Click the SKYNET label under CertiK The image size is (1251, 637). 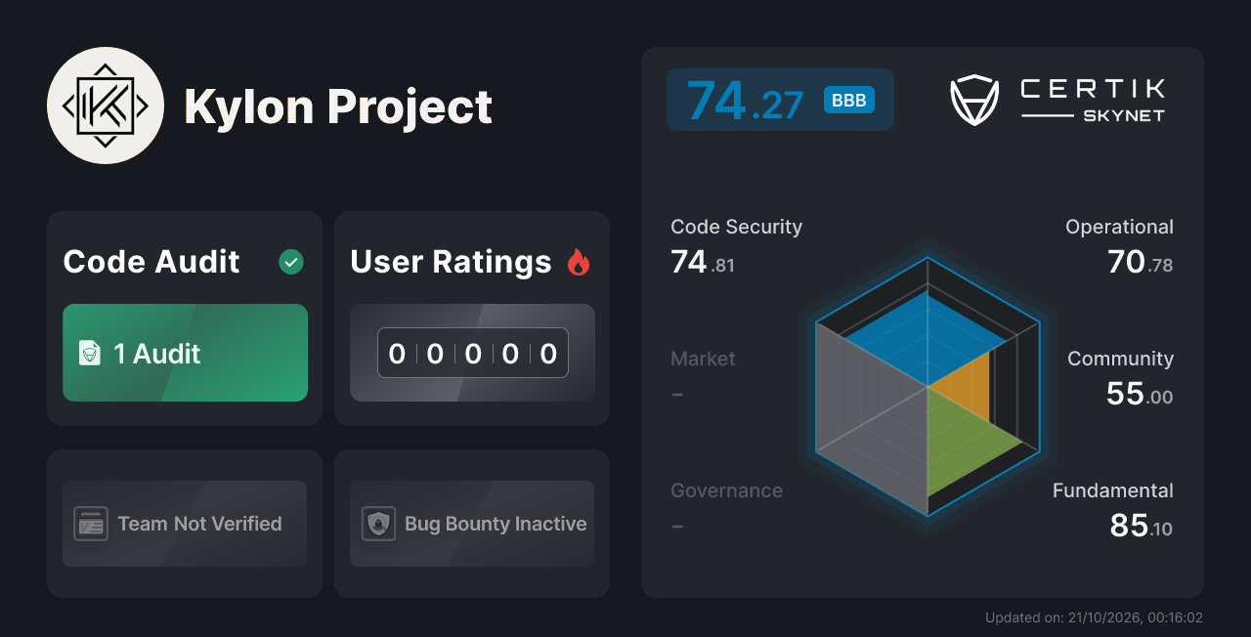(x=1124, y=115)
